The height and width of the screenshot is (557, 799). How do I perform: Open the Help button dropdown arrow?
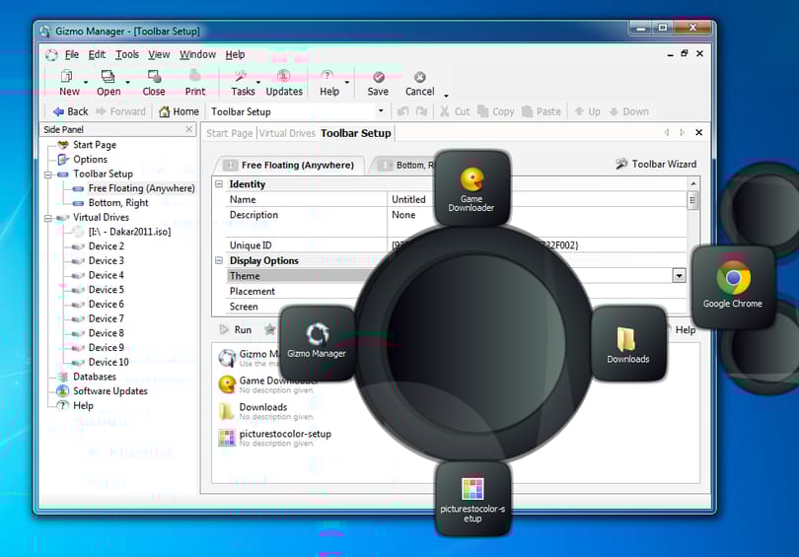[347, 83]
